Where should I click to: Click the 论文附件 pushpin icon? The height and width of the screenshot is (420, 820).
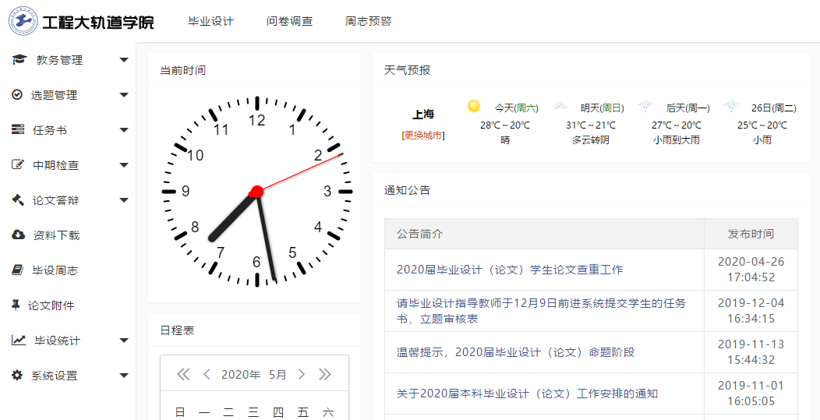coord(16,305)
